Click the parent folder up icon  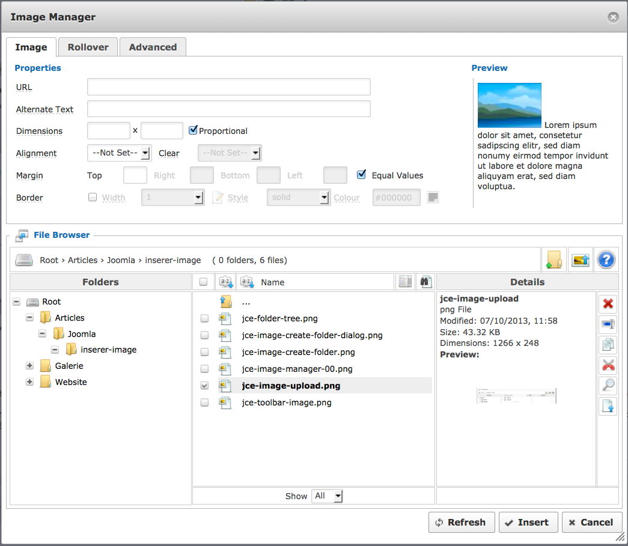(225, 302)
